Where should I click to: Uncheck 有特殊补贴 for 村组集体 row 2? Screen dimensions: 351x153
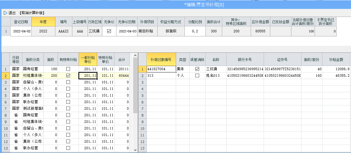[x=68, y=76]
